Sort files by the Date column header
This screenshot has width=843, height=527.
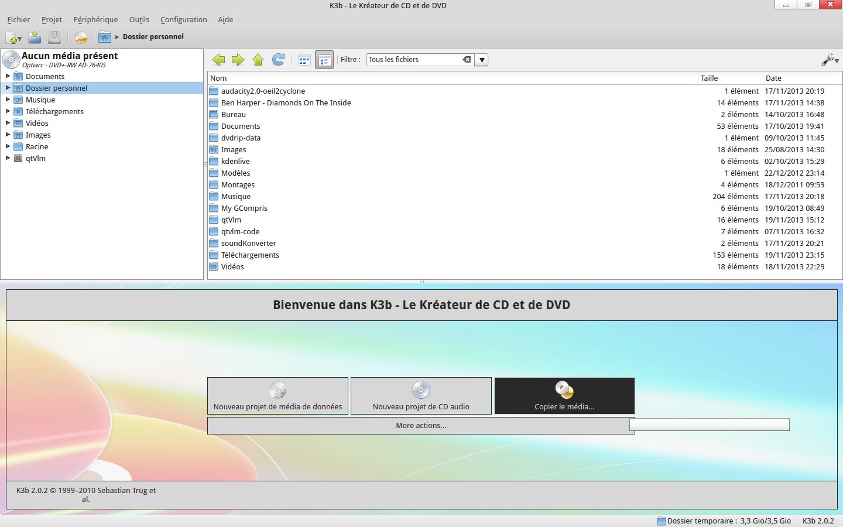pos(773,78)
